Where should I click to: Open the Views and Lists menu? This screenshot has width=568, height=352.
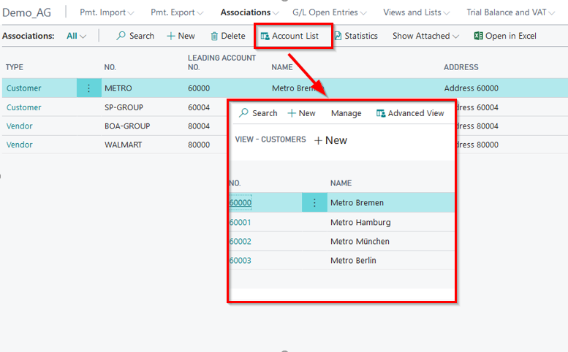[x=417, y=12]
